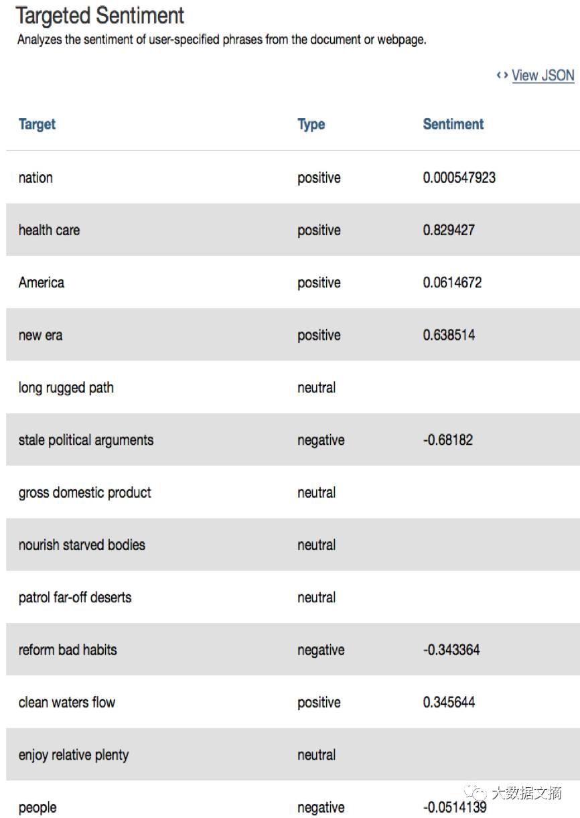The width and height of the screenshot is (580, 818).
Task: Click 'patrol far-off deserts' entry
Action: tap(75, 597)
